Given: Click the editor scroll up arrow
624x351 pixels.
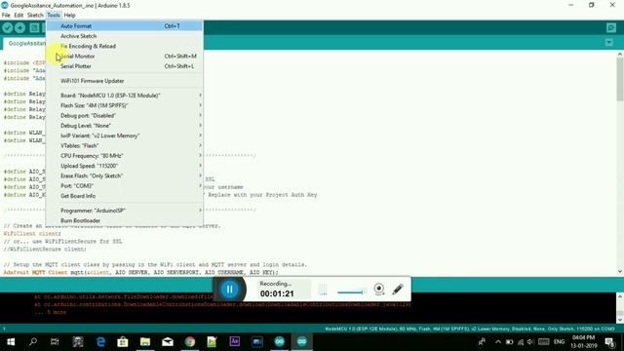Looking at the screenshot, I should pos(620,54).
